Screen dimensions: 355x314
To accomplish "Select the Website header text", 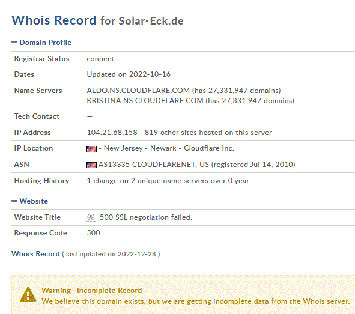I will pos(34,201).
